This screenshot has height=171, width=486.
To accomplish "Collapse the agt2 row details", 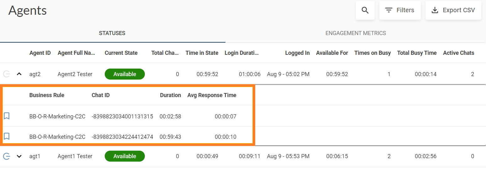I will point(19,74).
